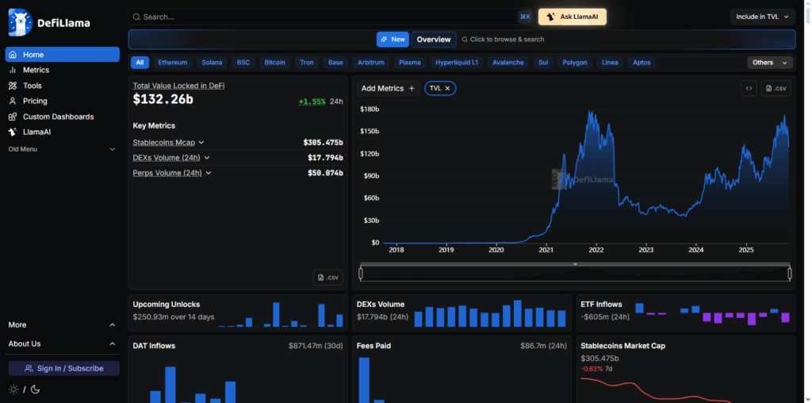Click the Custom Dashboards sidebar icon
This screenshot has height=403, width=812.
coord(13,117)
